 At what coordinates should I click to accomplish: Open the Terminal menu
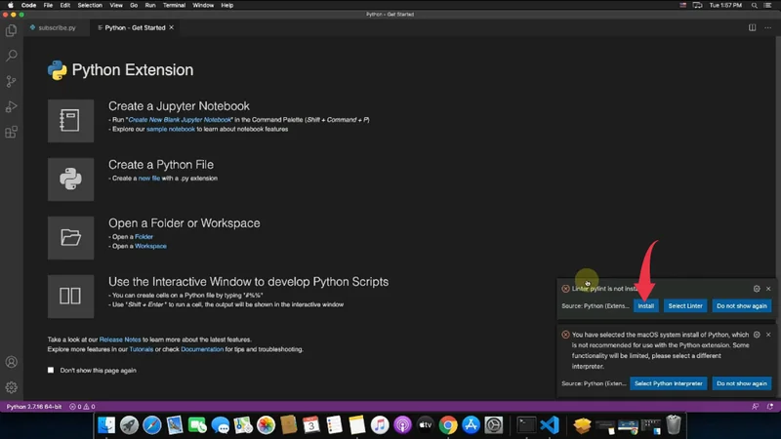tap(175, 5)
